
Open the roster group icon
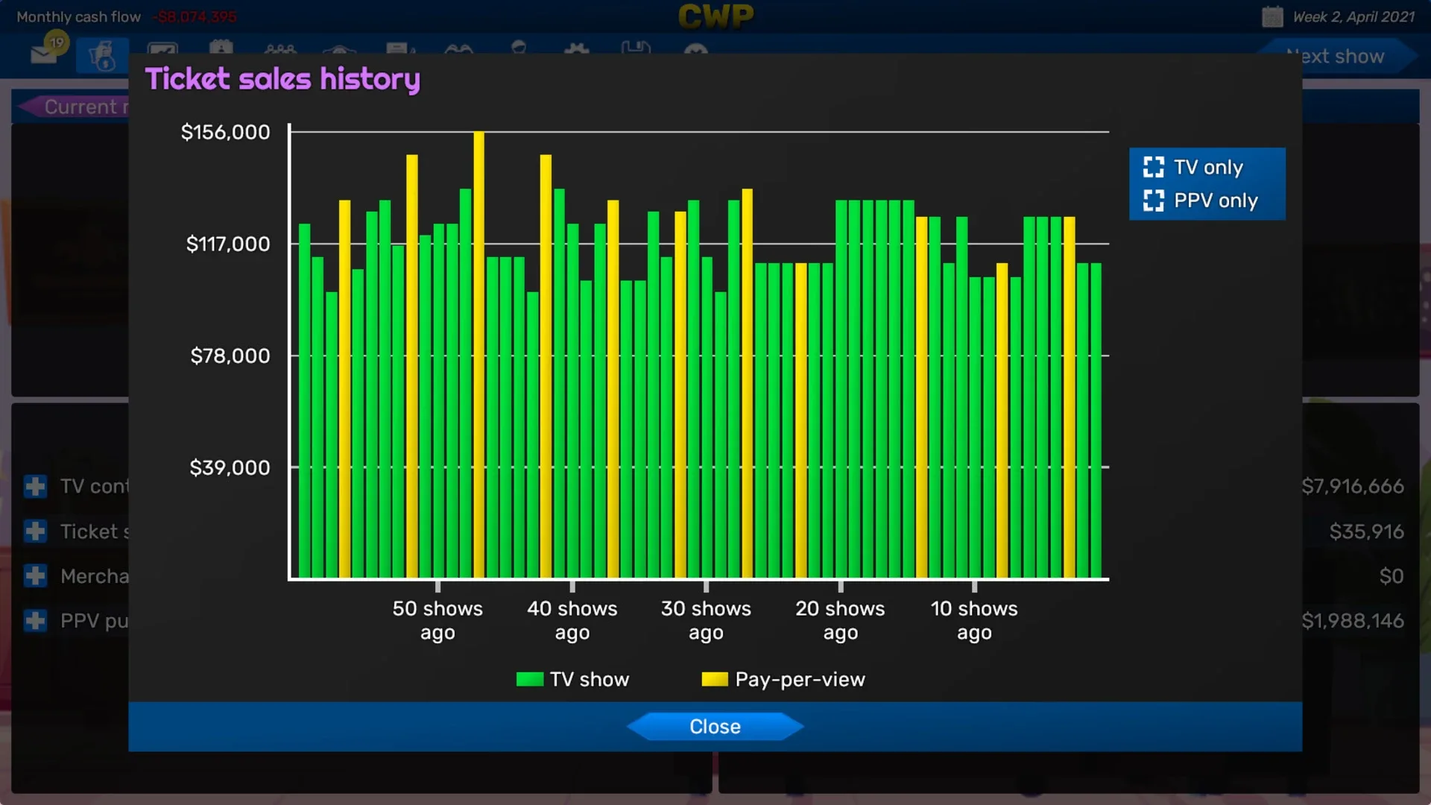(280, 49)
